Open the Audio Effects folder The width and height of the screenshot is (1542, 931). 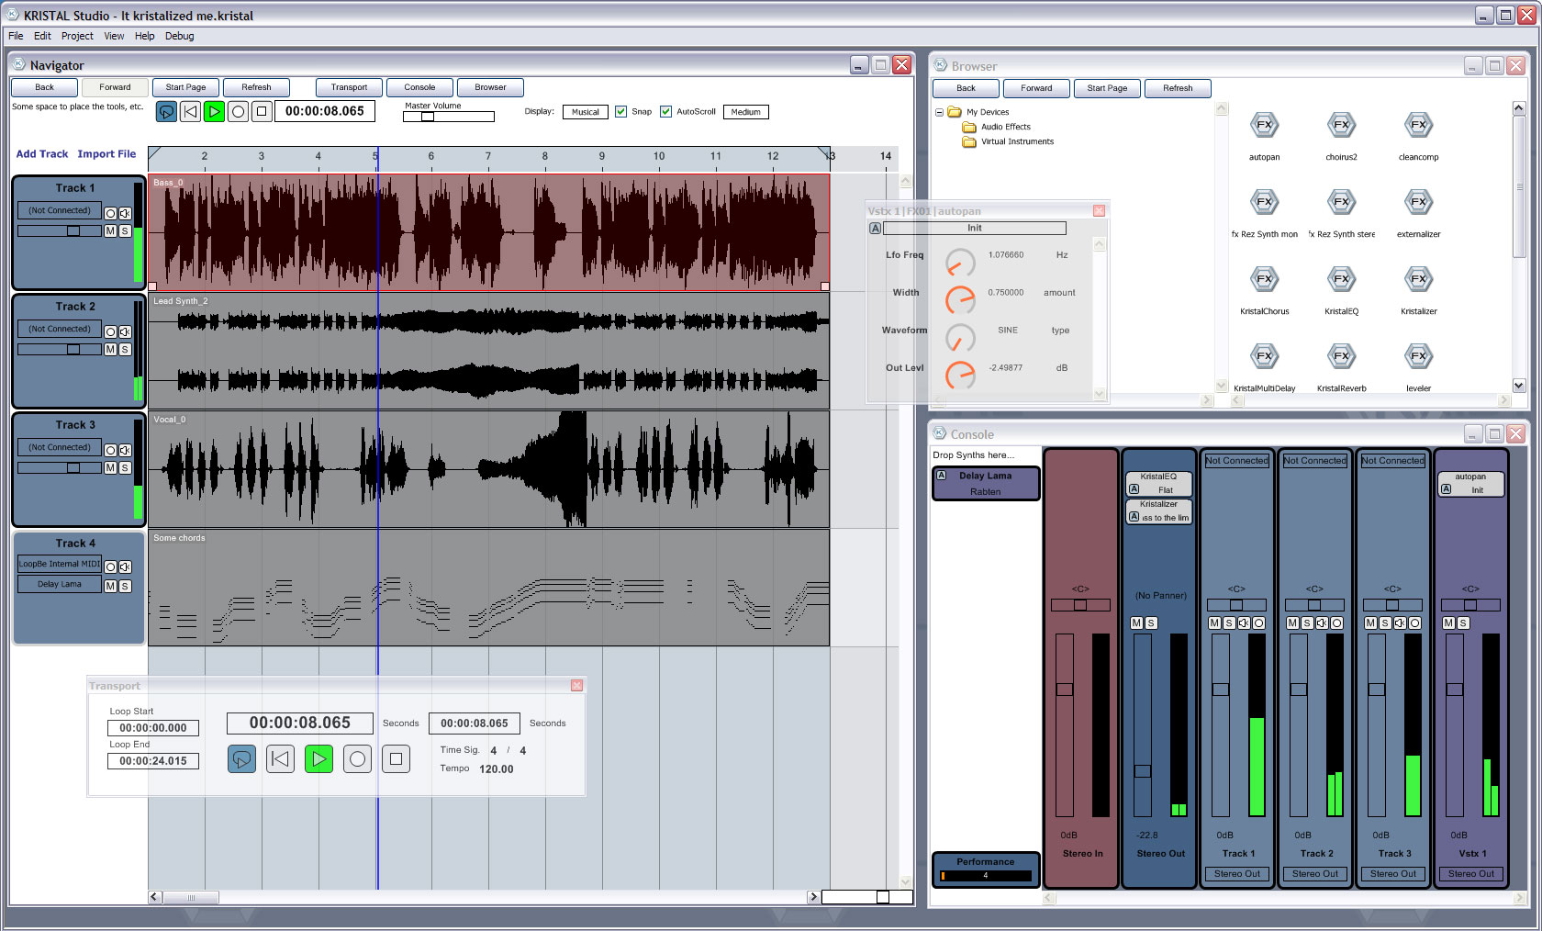996,127
